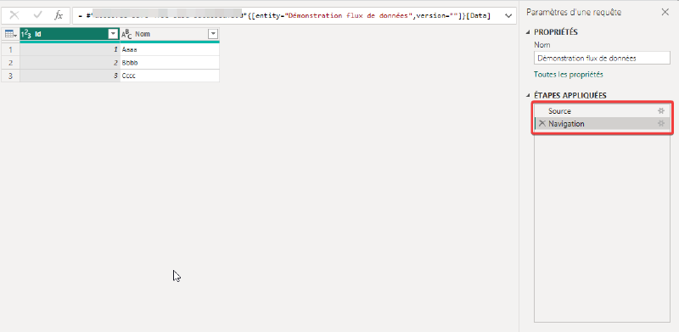Expand the formula bar with chevron
Screen dimensions: 679x332
(x=508, y=15)
